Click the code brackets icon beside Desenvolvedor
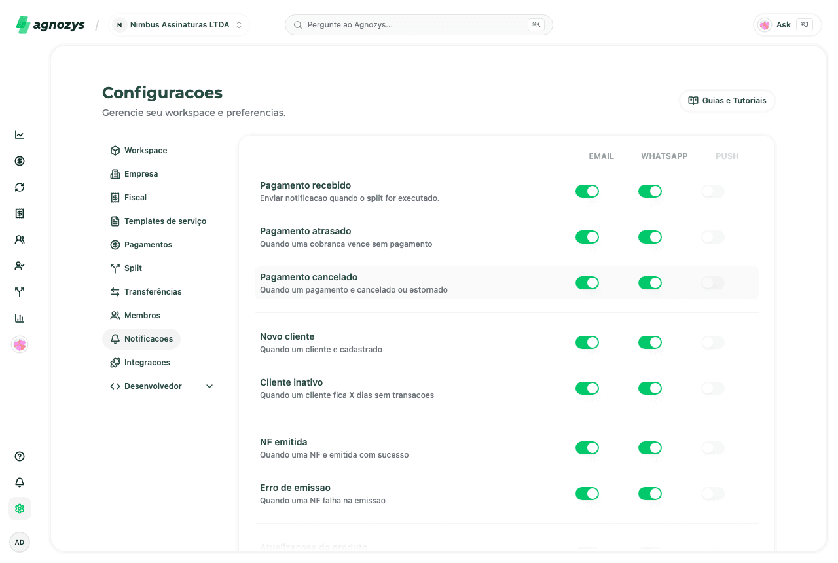Screen dimensions: 838x563 coord(115,386)
